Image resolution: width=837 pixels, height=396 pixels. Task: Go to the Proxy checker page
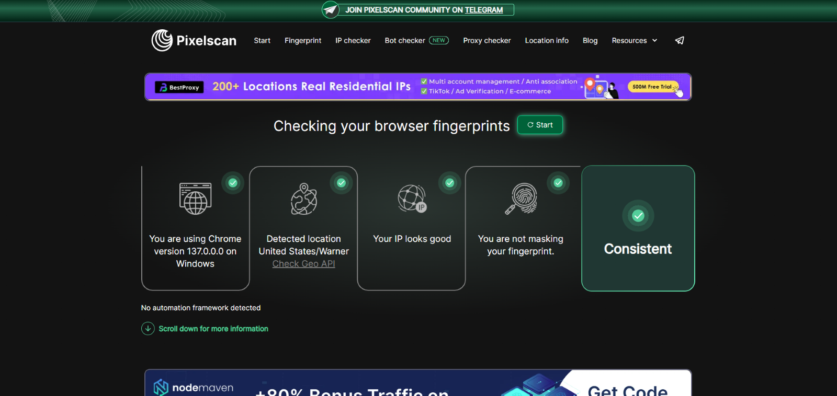[487, 40]
